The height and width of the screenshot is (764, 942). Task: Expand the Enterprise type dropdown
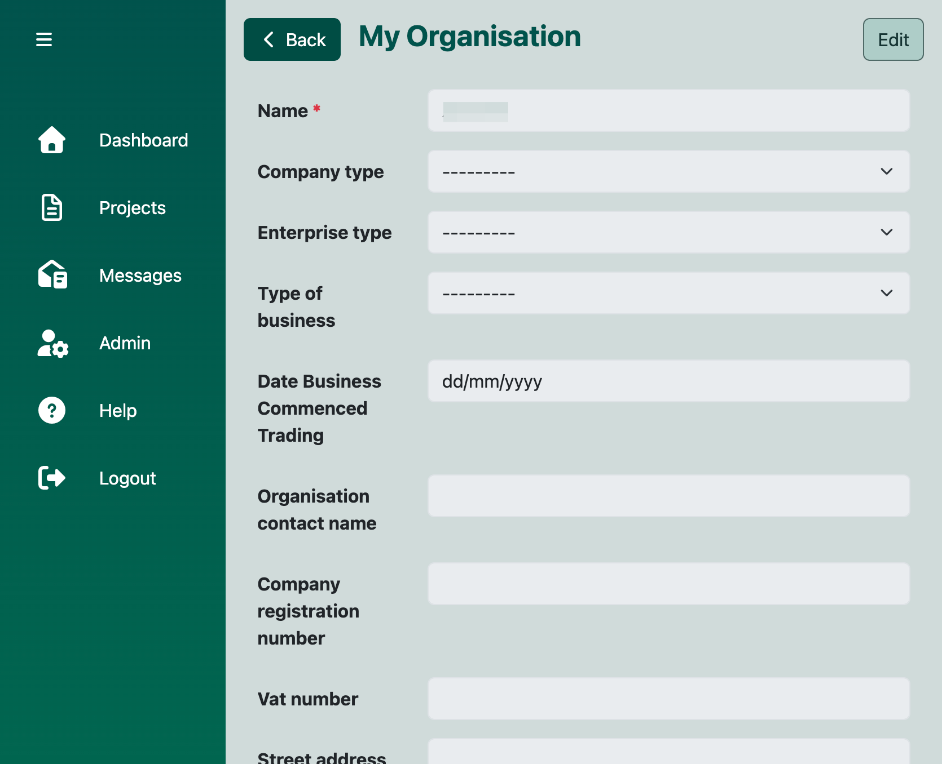pos(668,232)
